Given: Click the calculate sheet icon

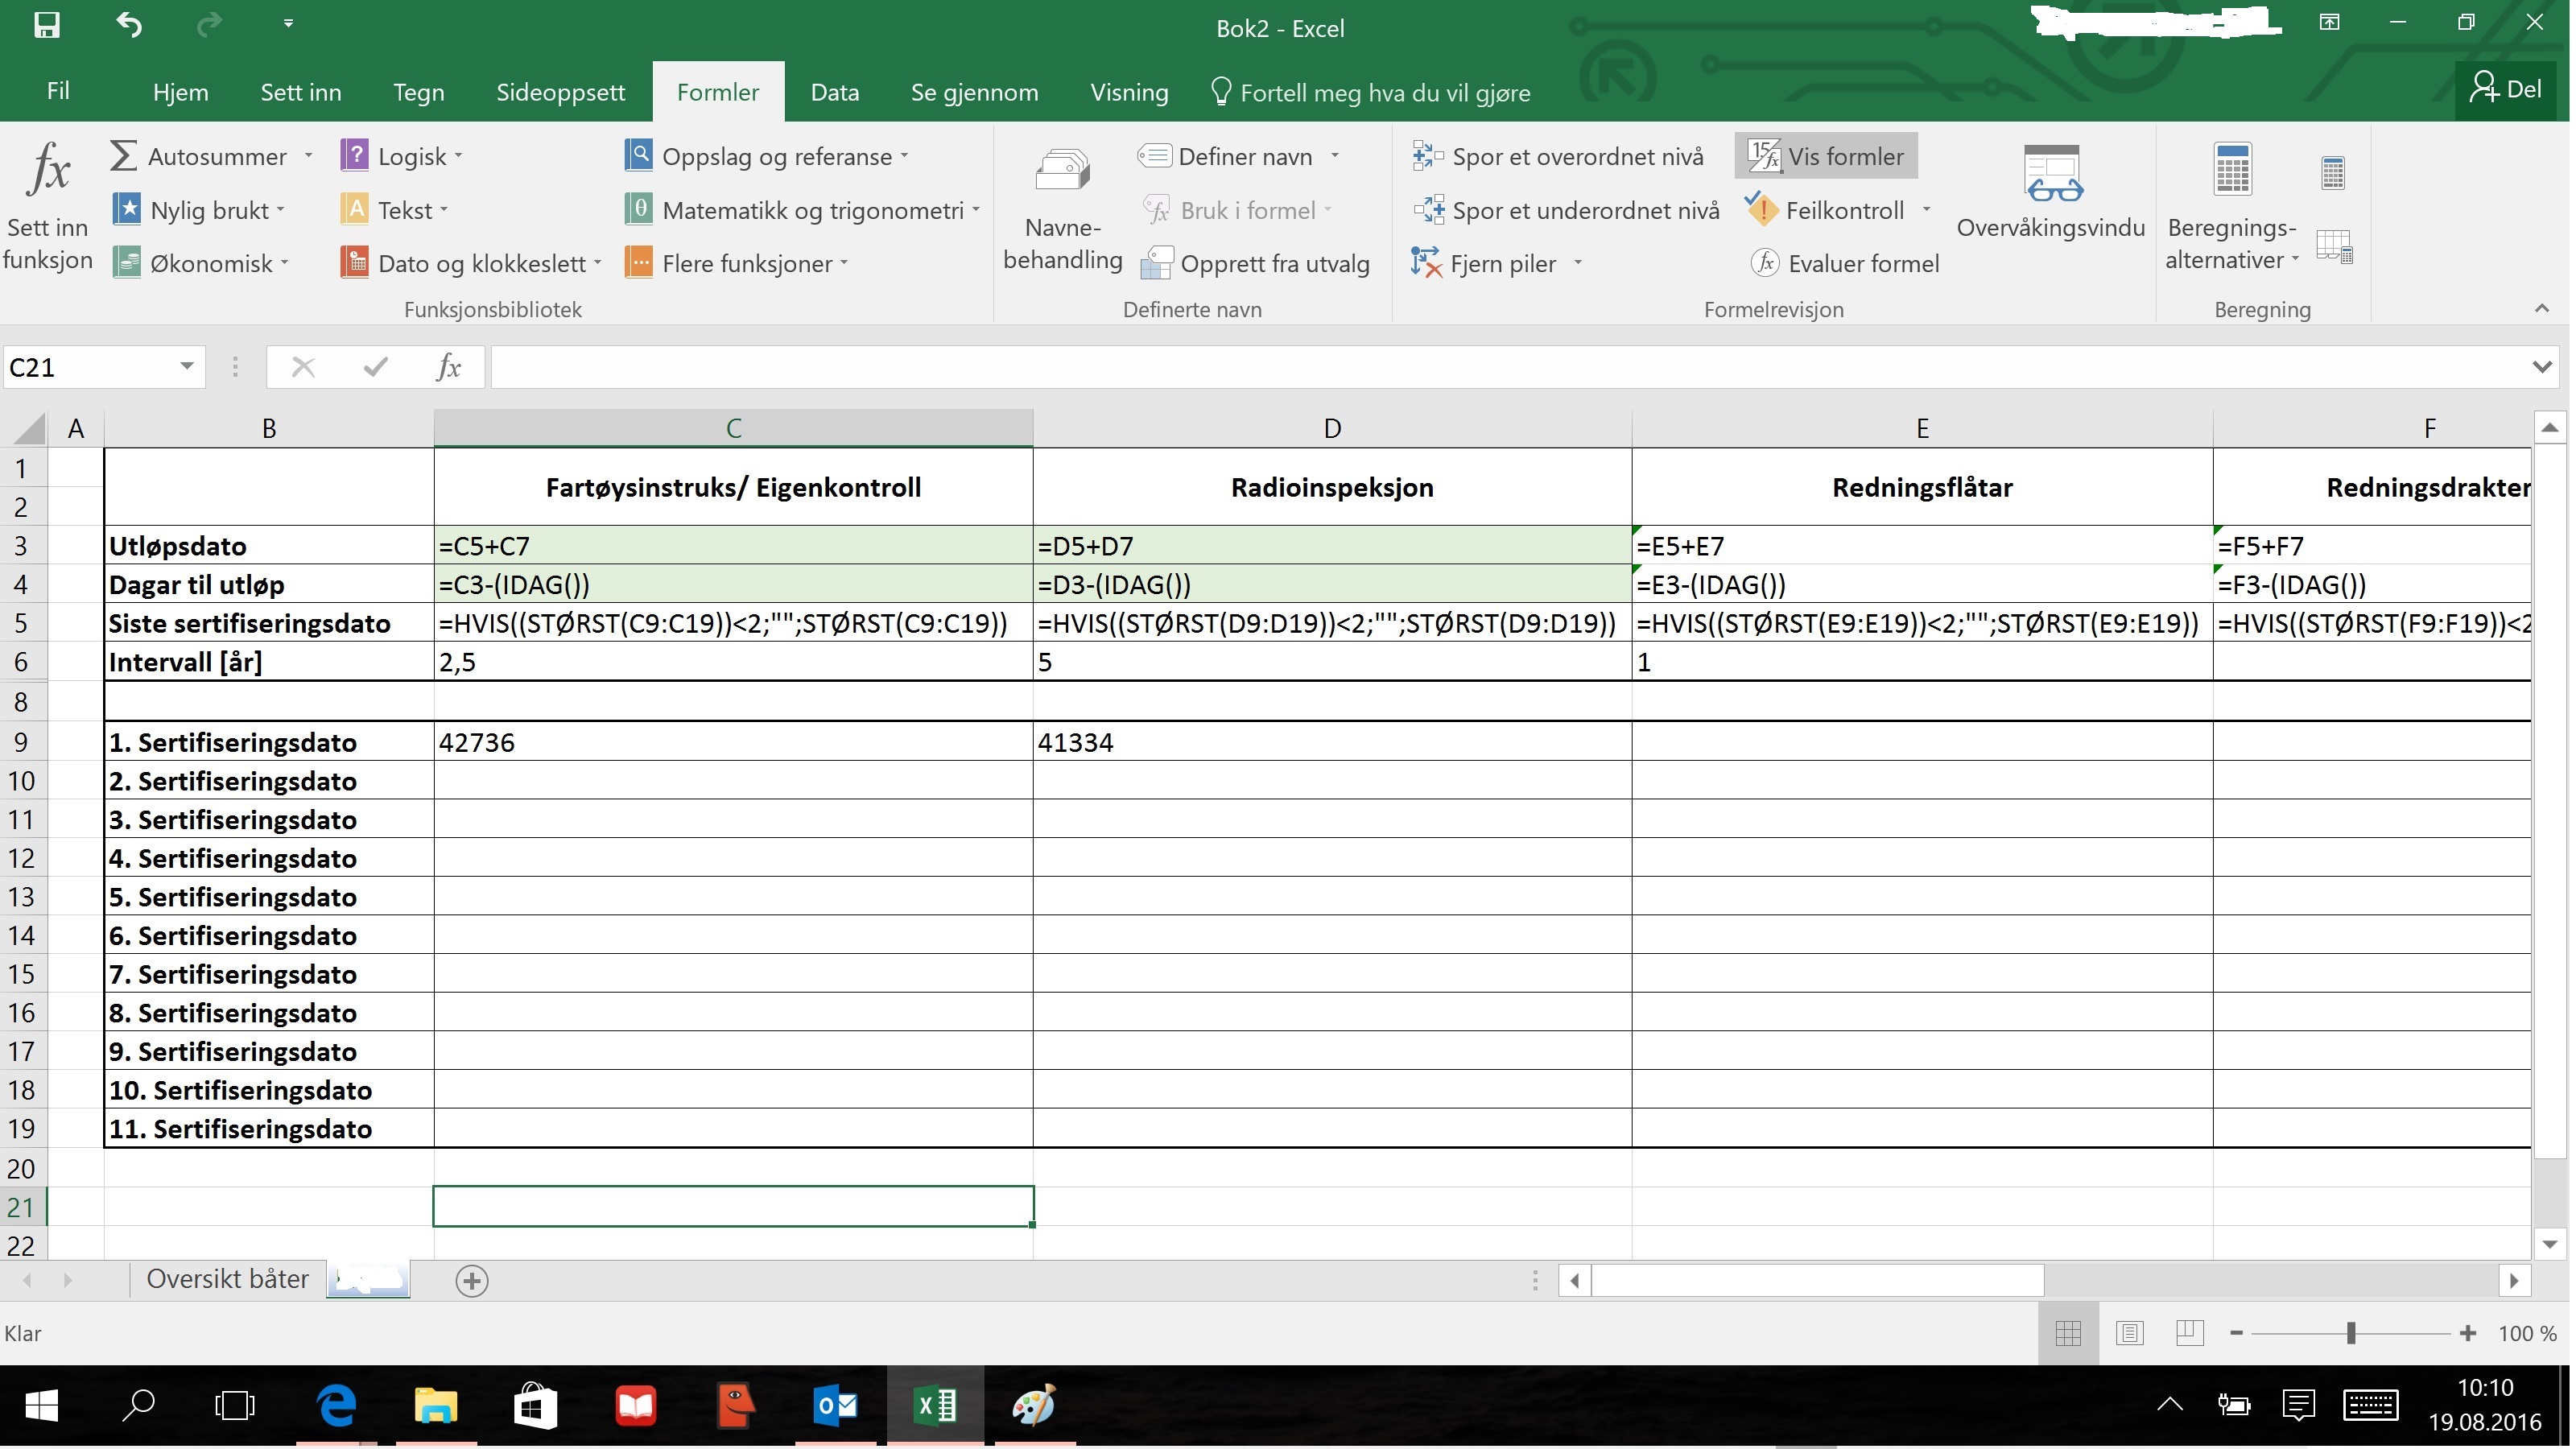Looking at the screenshot, I should 2334,246.
